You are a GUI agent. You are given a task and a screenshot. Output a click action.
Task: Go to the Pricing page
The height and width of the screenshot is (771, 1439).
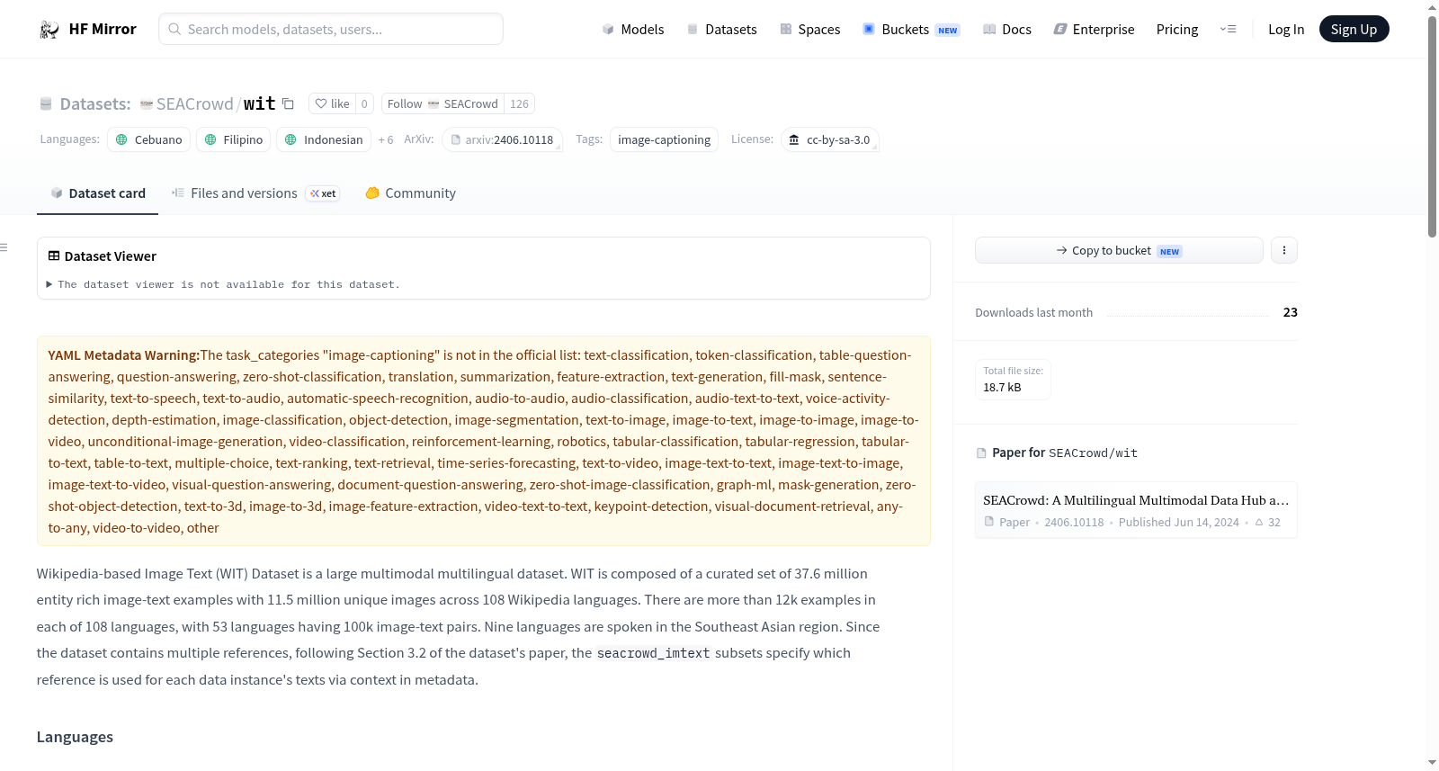1177,30
